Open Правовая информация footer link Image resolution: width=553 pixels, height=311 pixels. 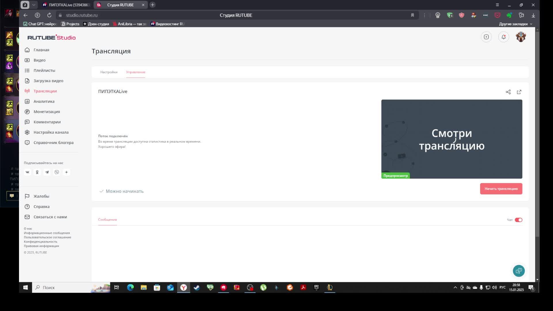[x=41, y=246]
